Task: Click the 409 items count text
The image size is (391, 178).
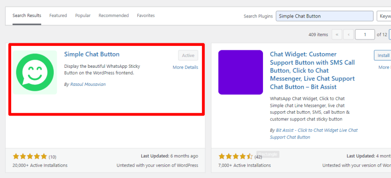Action: [318, 35]
